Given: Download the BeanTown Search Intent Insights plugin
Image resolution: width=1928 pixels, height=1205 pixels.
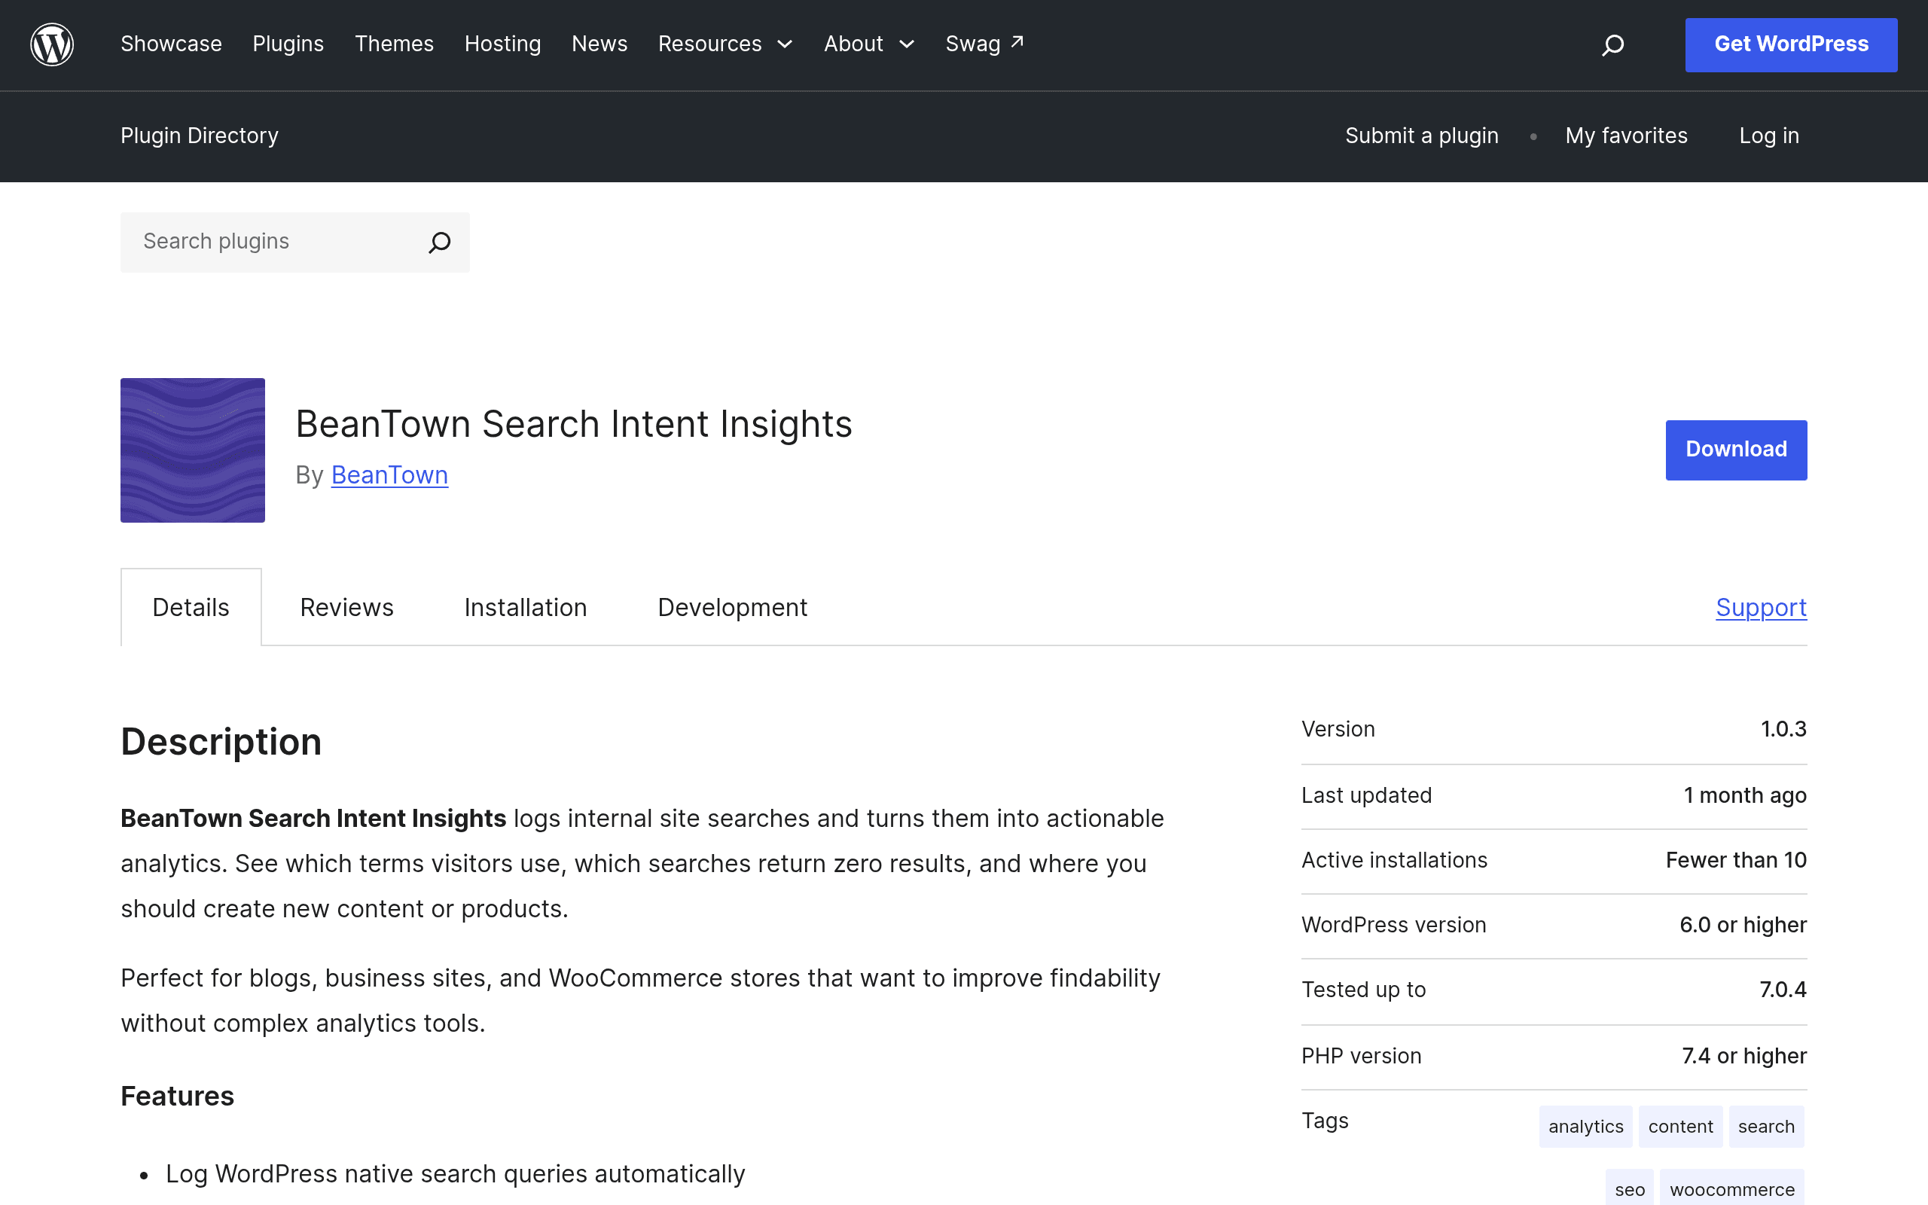Looking at the screenshot, I should click(1736, 450).
